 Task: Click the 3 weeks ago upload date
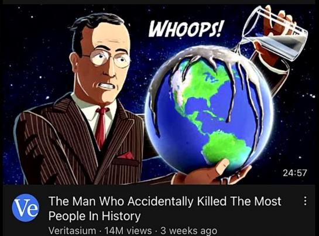click(x=189, y=231)
